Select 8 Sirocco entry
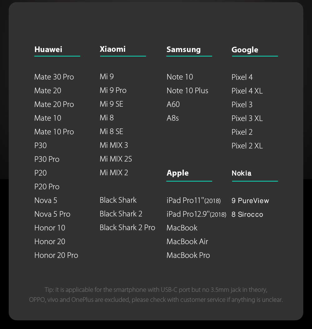Image resolution: width=312 pixels, height=329 pixels. [247, 215]
